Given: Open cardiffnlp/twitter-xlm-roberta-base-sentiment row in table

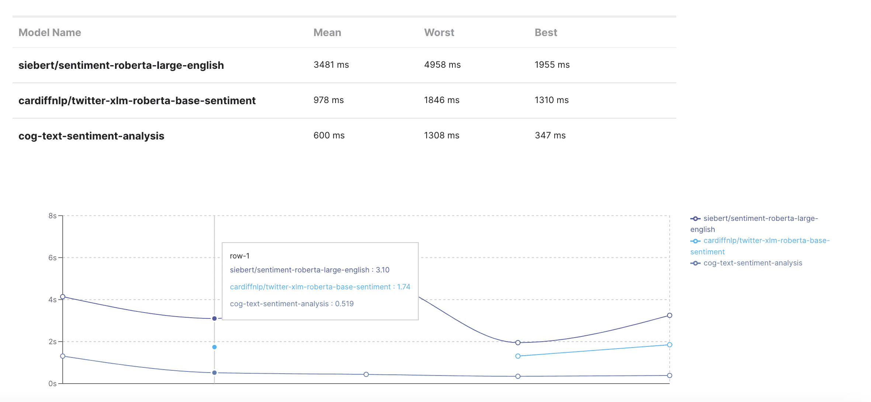Looking at the screenshot, I should tap(137, 100).
